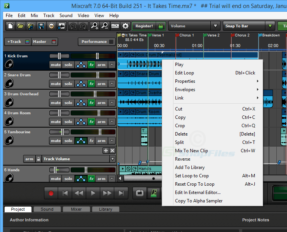Open the Performance panel button
287x232 pixels.
click(97, 42)
